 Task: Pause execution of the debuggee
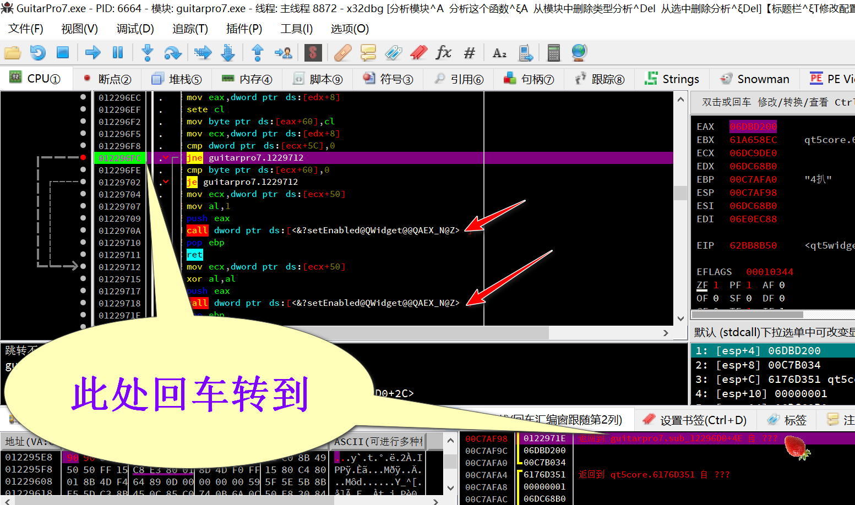click(118, 53)
